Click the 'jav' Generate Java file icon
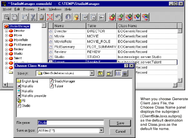 [102, 17]
